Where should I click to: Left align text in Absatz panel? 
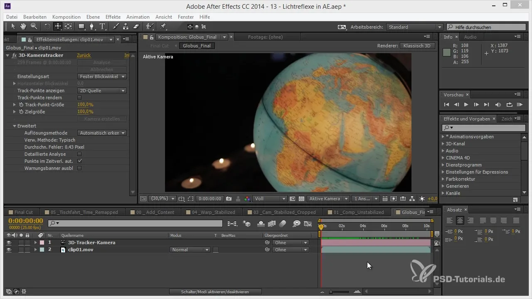tap(450, 221)
